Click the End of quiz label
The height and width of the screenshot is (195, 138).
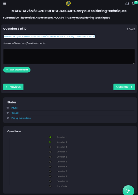(x=62, y=186)
